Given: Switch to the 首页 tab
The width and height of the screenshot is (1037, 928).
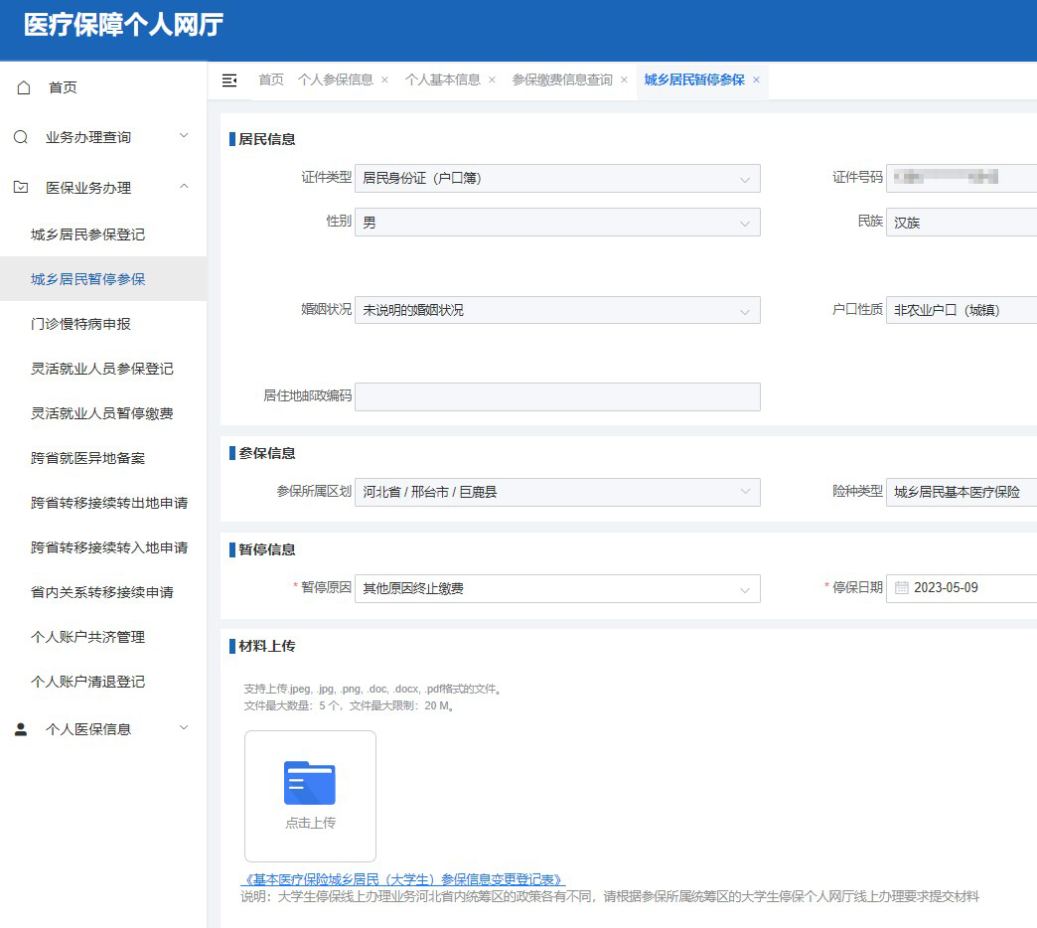Looking at the screenshot, I should 270,80.
